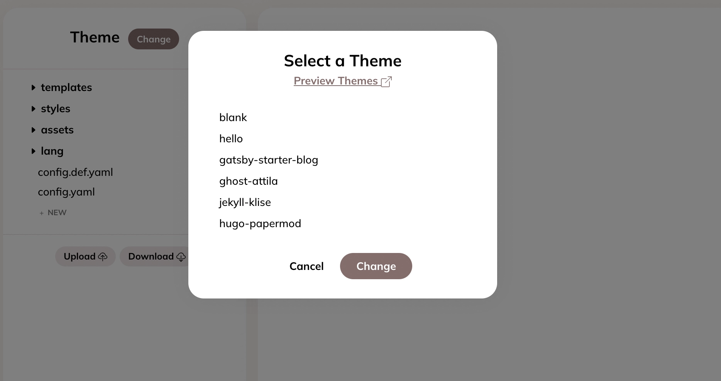The width and height of the screenshot is (721, 381).
Task: Pick the jekyll-klise theme
Action: click(245, 202)
